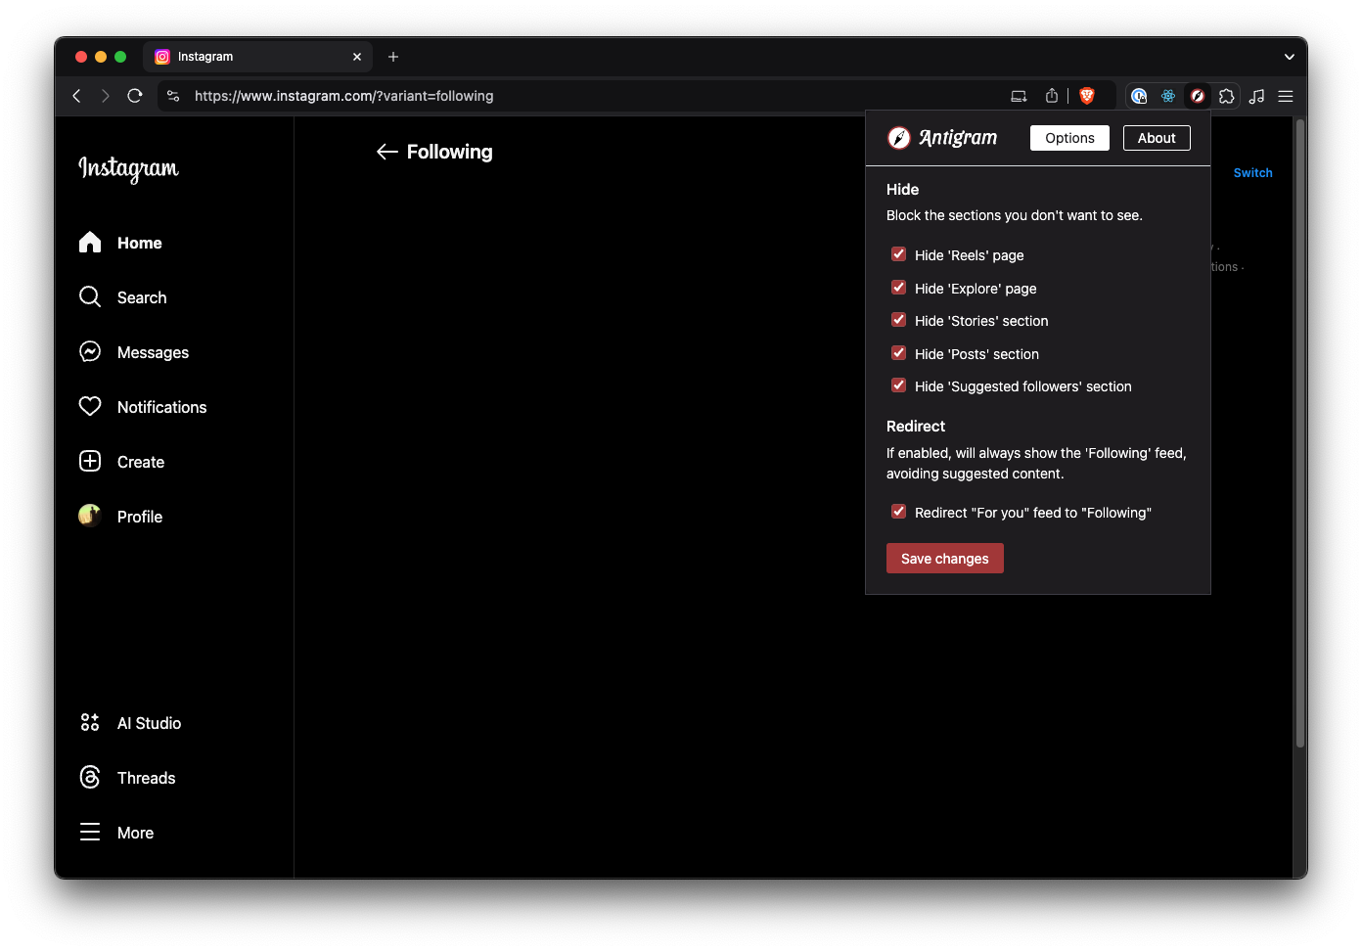Click the 1Password extension icon

tap(1139, 96)
